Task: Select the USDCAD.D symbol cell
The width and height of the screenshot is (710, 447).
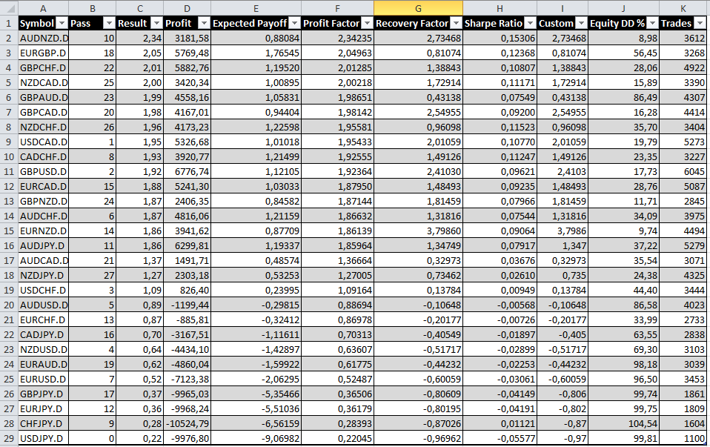Action: tap(44, 142)
